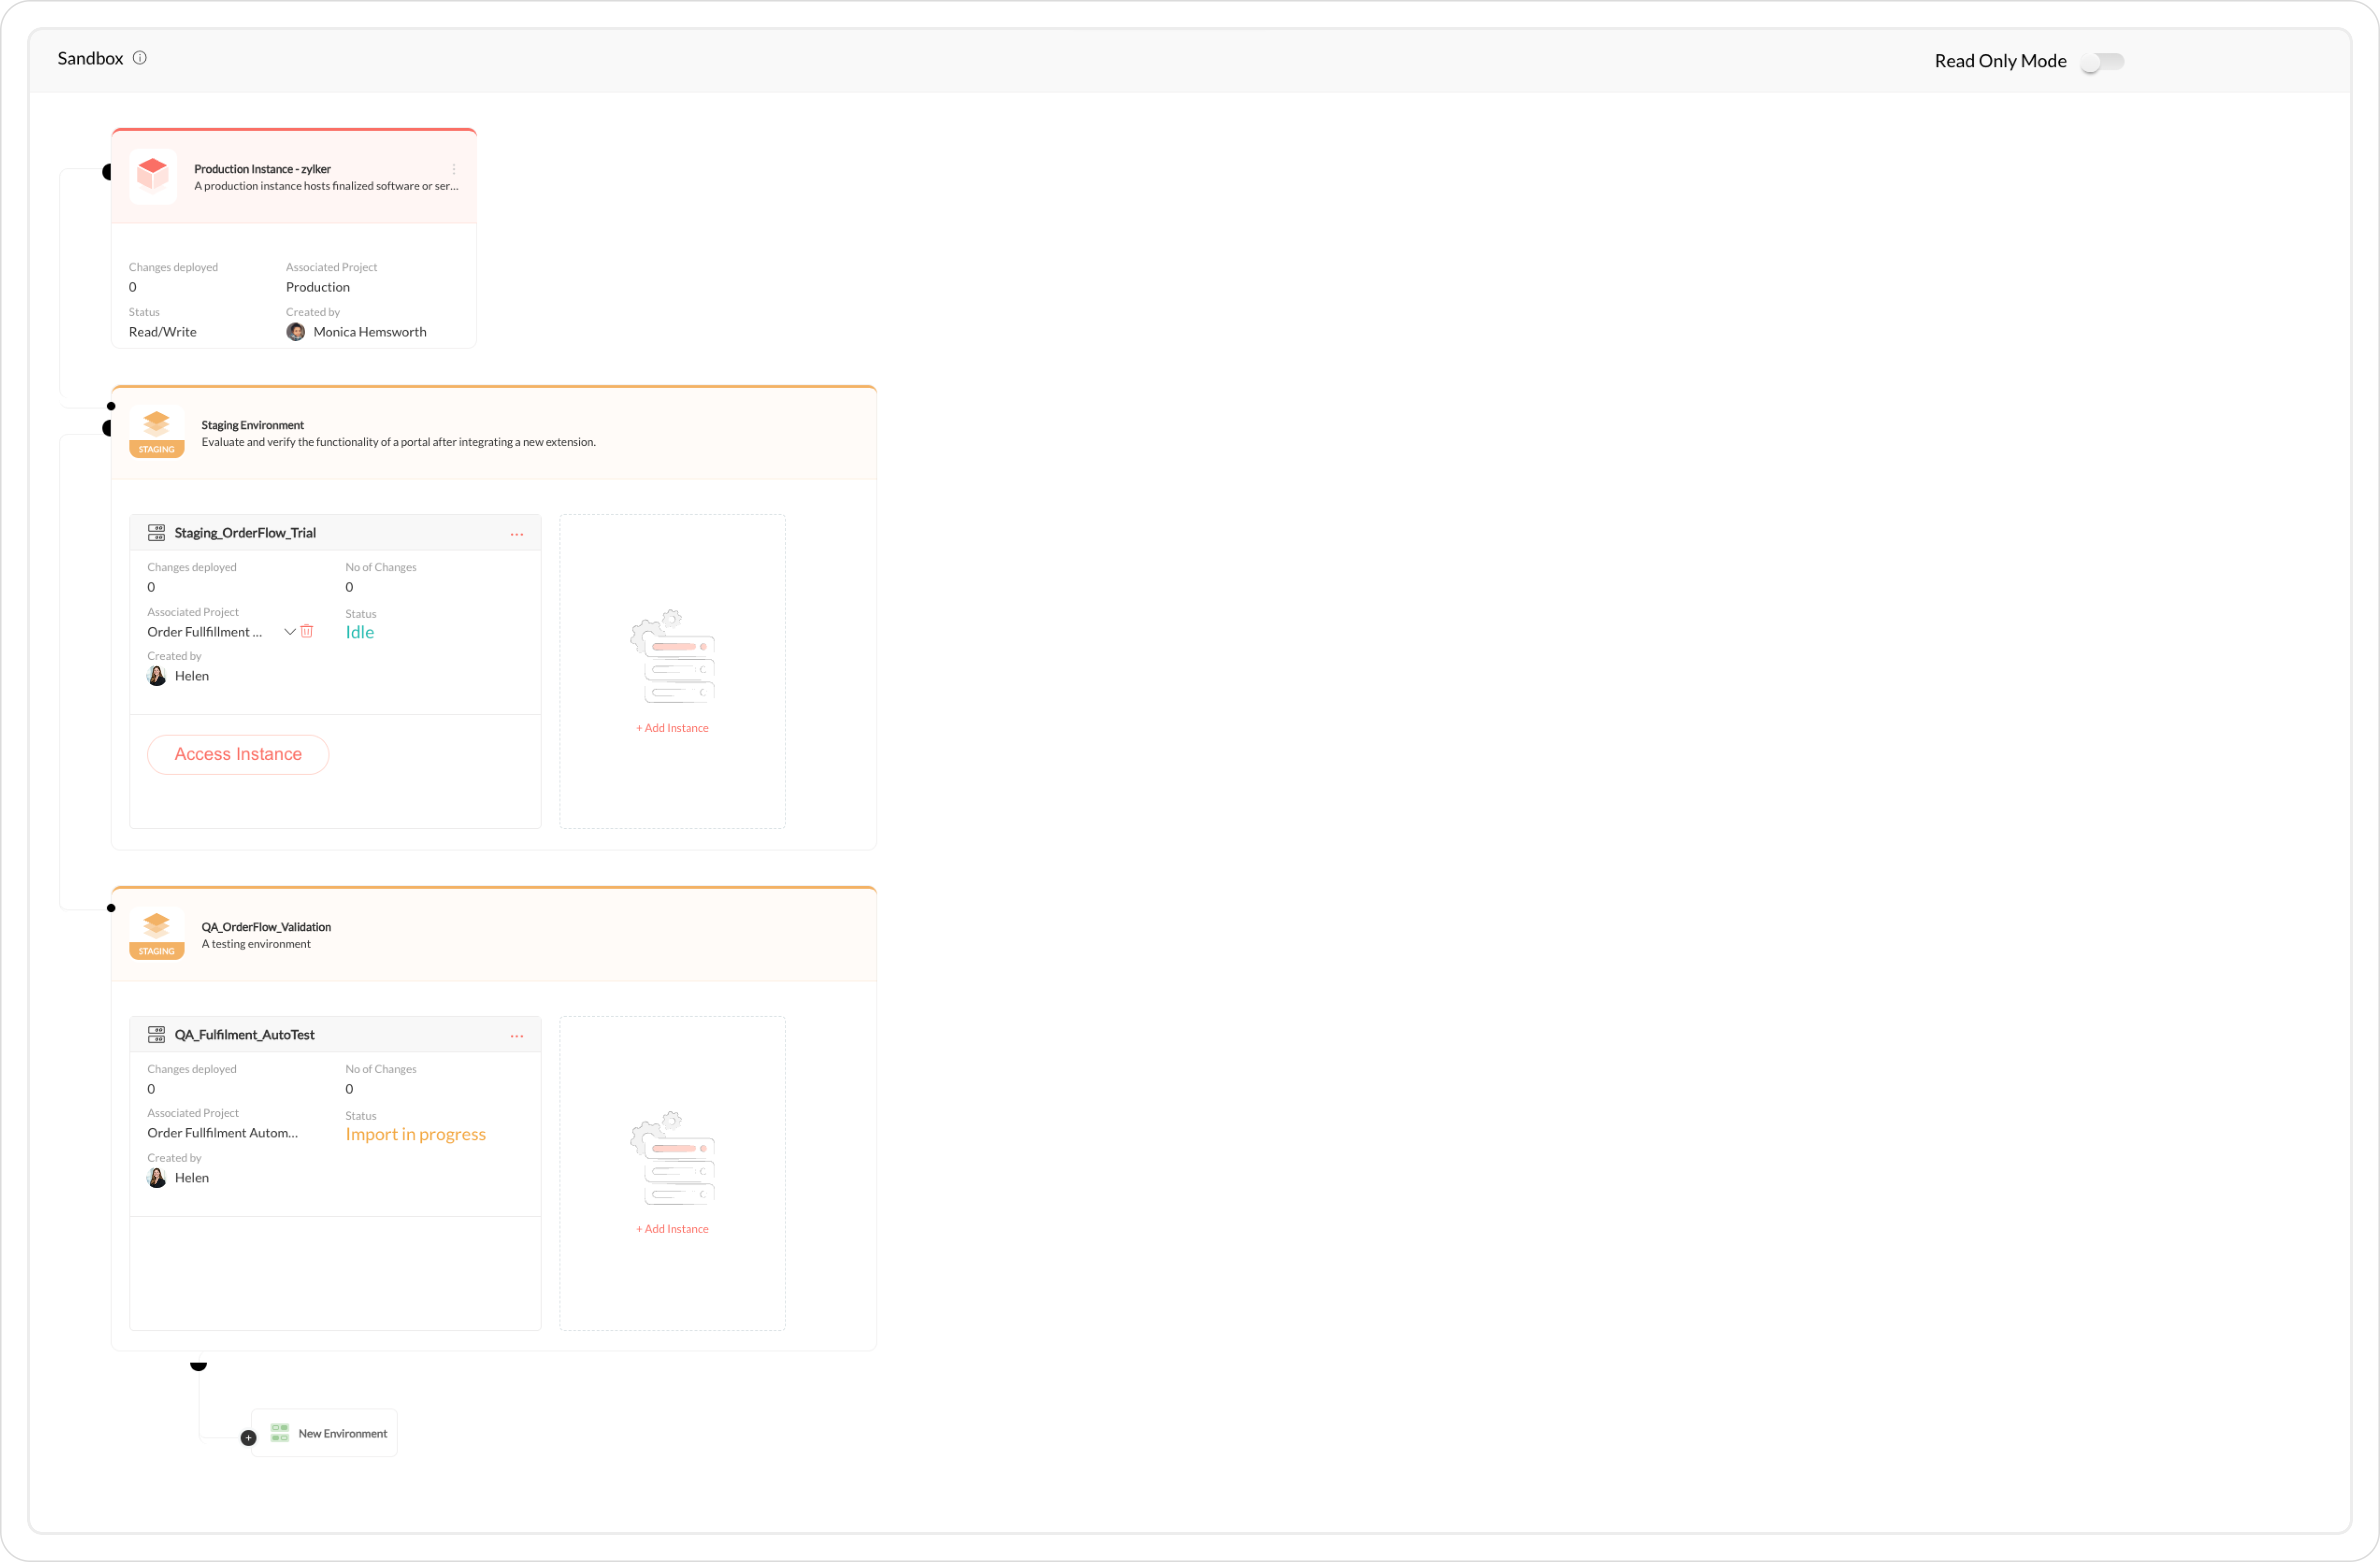This screenshot has height=1562, width=2380.
Task: Add instance in QA_OrderFlow_Validation environment
Action: 672,1229
